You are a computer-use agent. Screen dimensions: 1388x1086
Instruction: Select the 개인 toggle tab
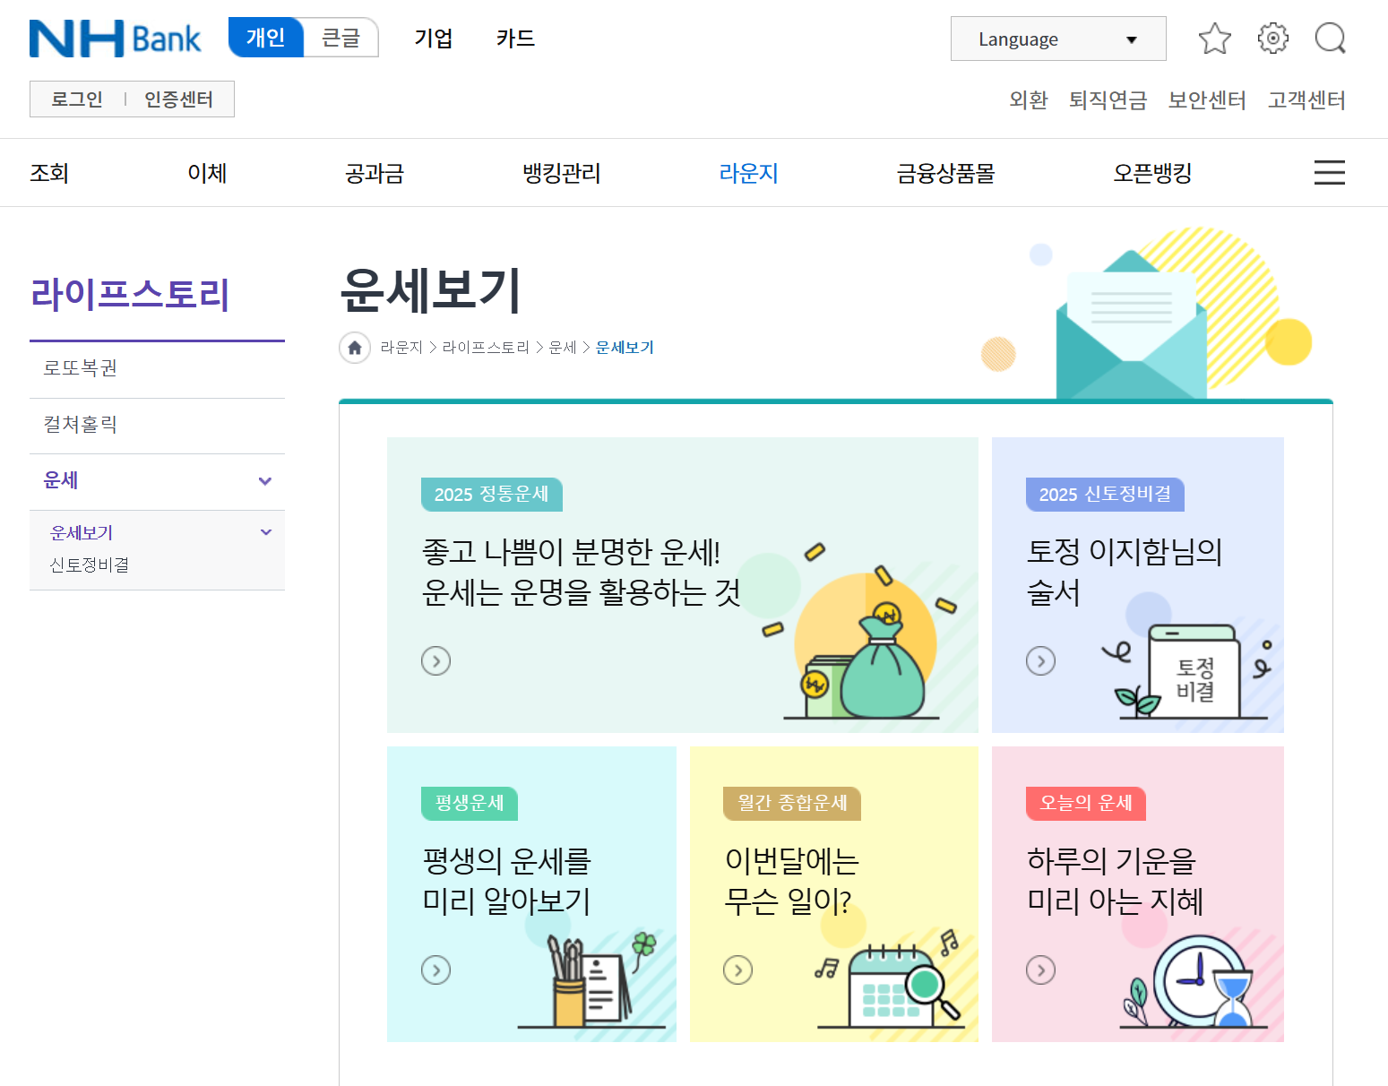pos(266,38)
